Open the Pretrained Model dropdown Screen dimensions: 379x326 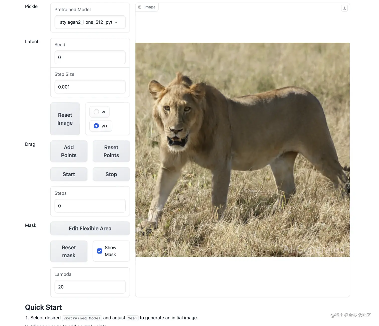(90, 22)
